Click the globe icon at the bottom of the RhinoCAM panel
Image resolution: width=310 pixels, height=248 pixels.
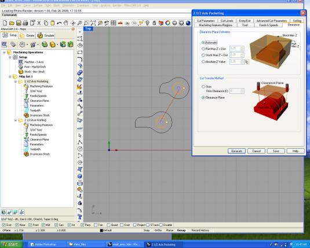tap(3, 212)
